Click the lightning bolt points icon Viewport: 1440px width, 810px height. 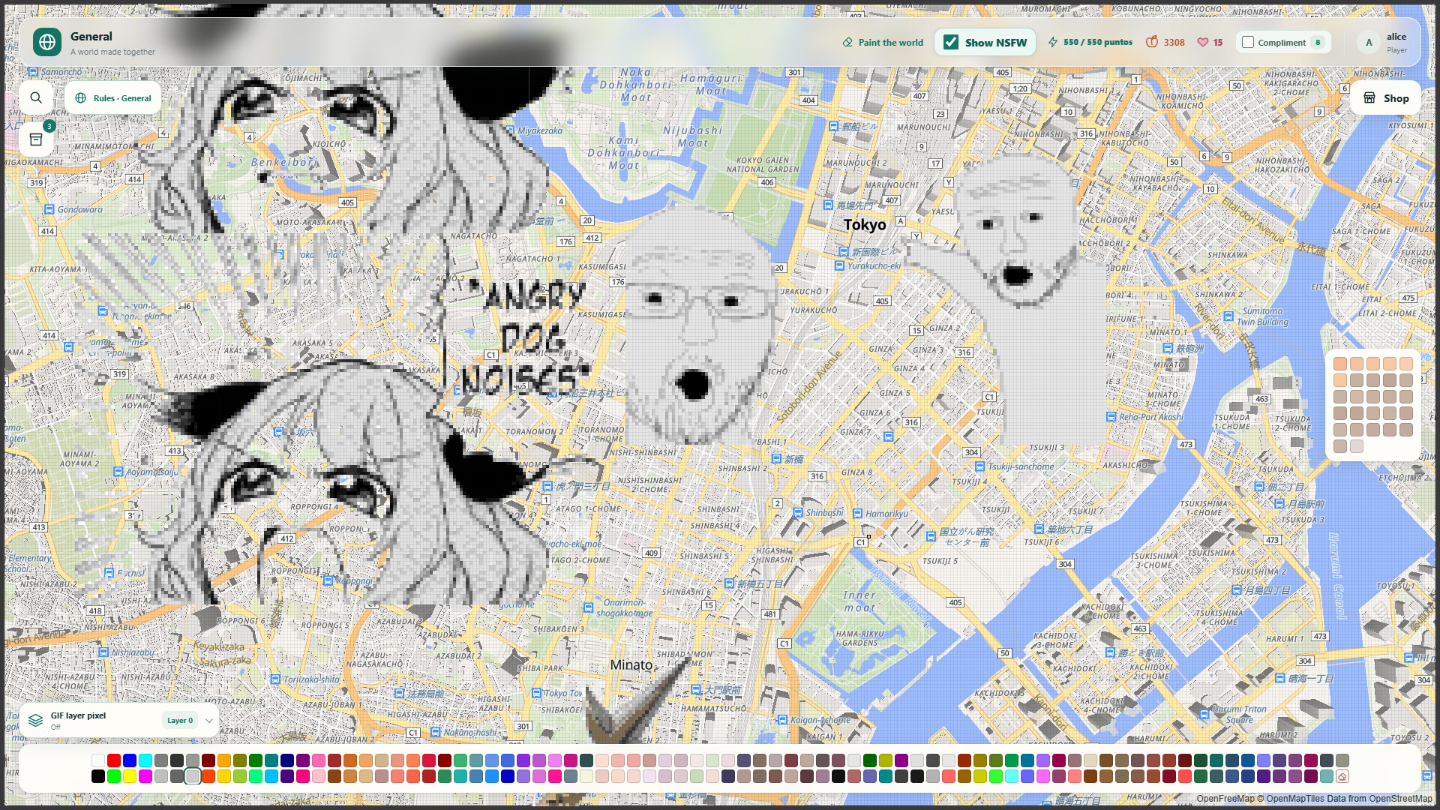pyautogui.click(x=1053, y=43)
